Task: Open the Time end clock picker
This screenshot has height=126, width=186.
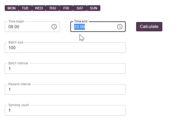Action: pyautogui.click(x=120, y=27)
